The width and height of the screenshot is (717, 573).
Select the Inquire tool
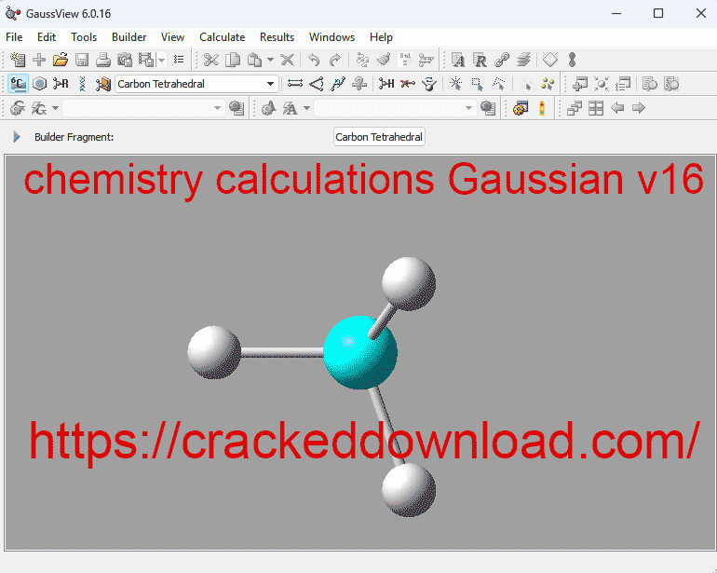(x=359, y=84)
